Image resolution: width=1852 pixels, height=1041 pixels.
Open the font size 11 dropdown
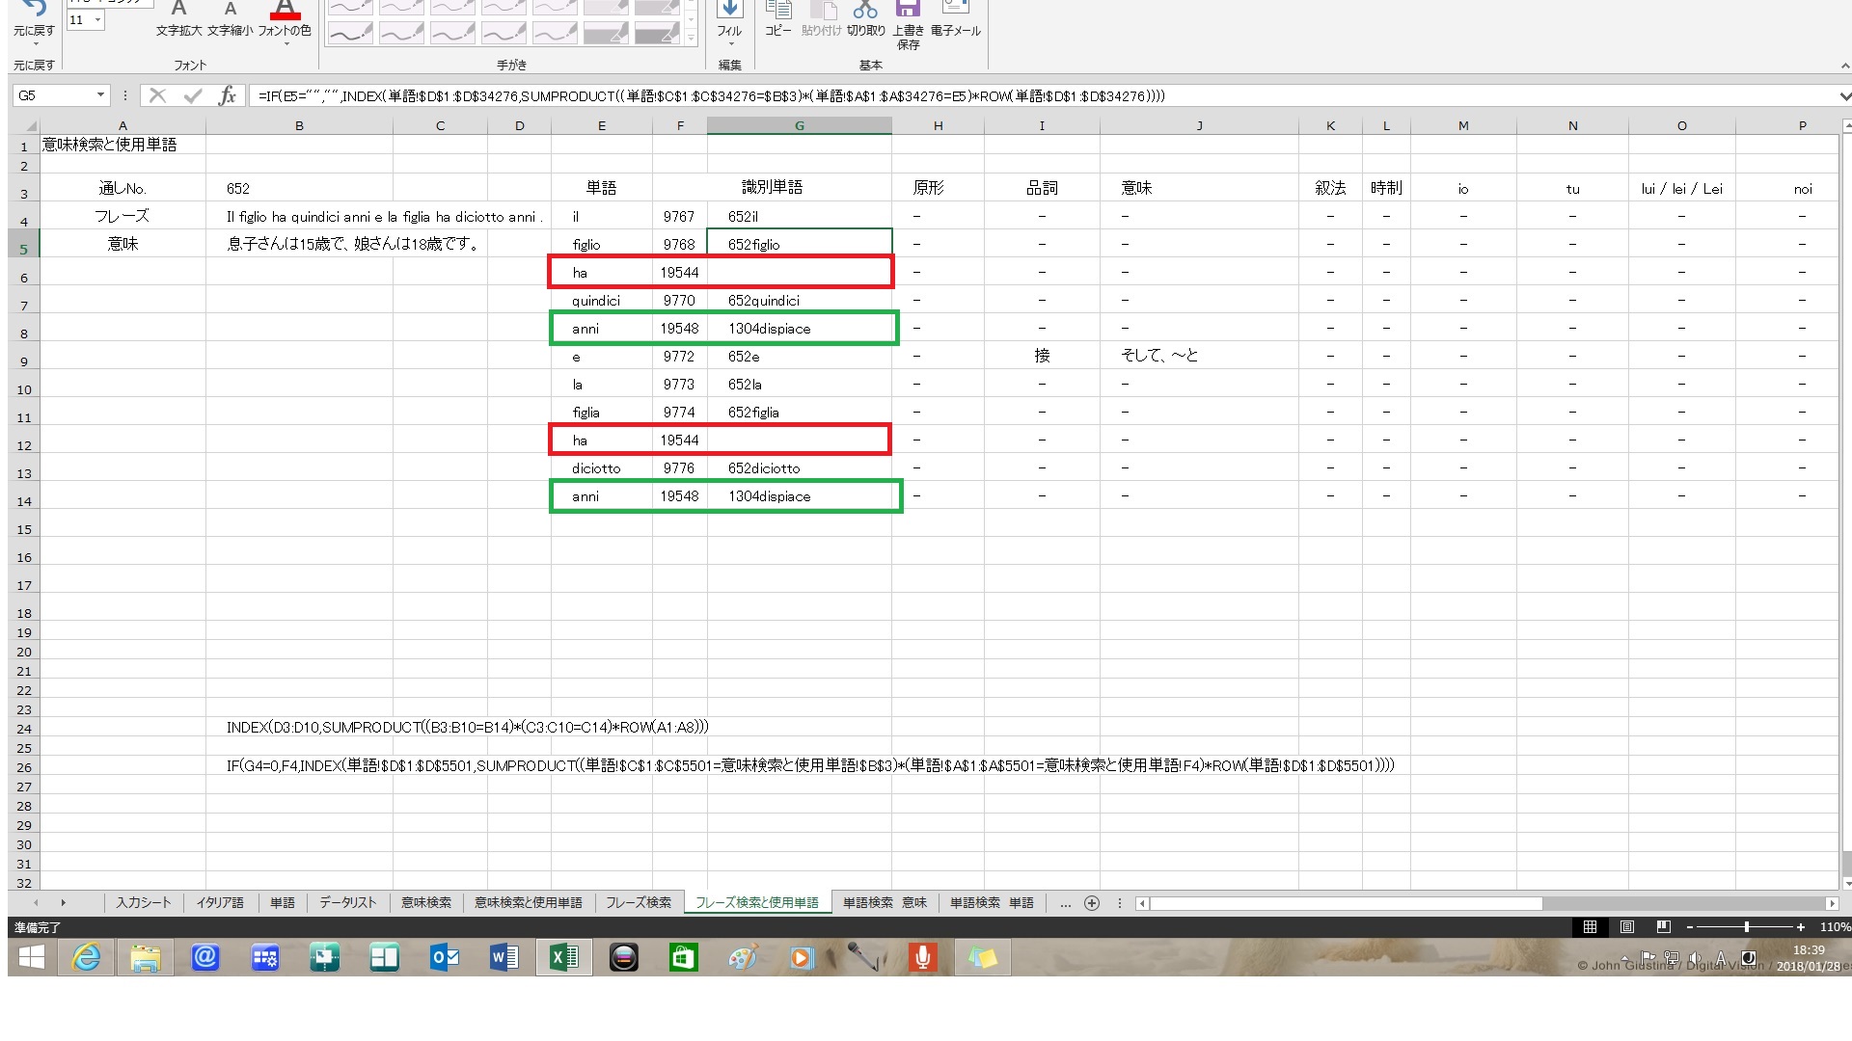97,20
